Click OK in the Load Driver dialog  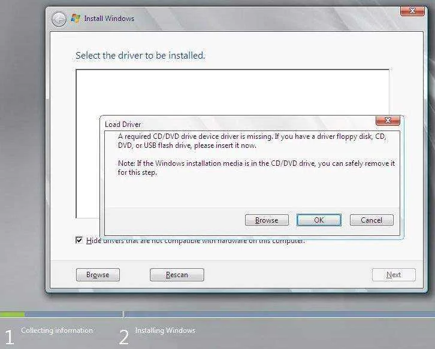pyautogui.click(x=319, y=220)
